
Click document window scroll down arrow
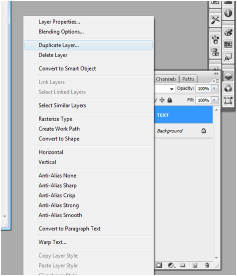coord(5,216)
